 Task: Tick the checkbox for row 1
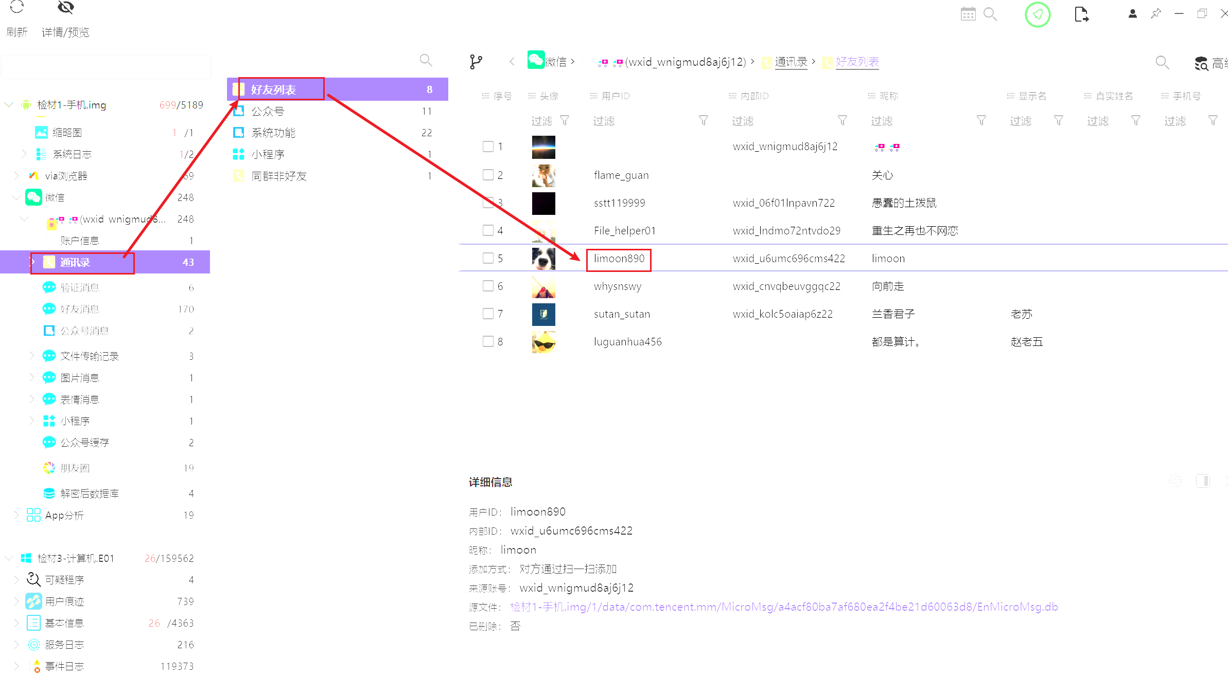click(488, 147)
